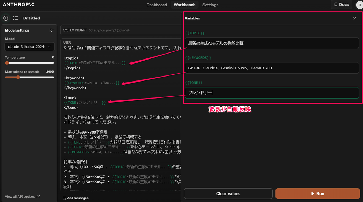Click the line 長さは600〜800字程度
Viewport: 363px width, 202px height.
click(x=86, y=132)
